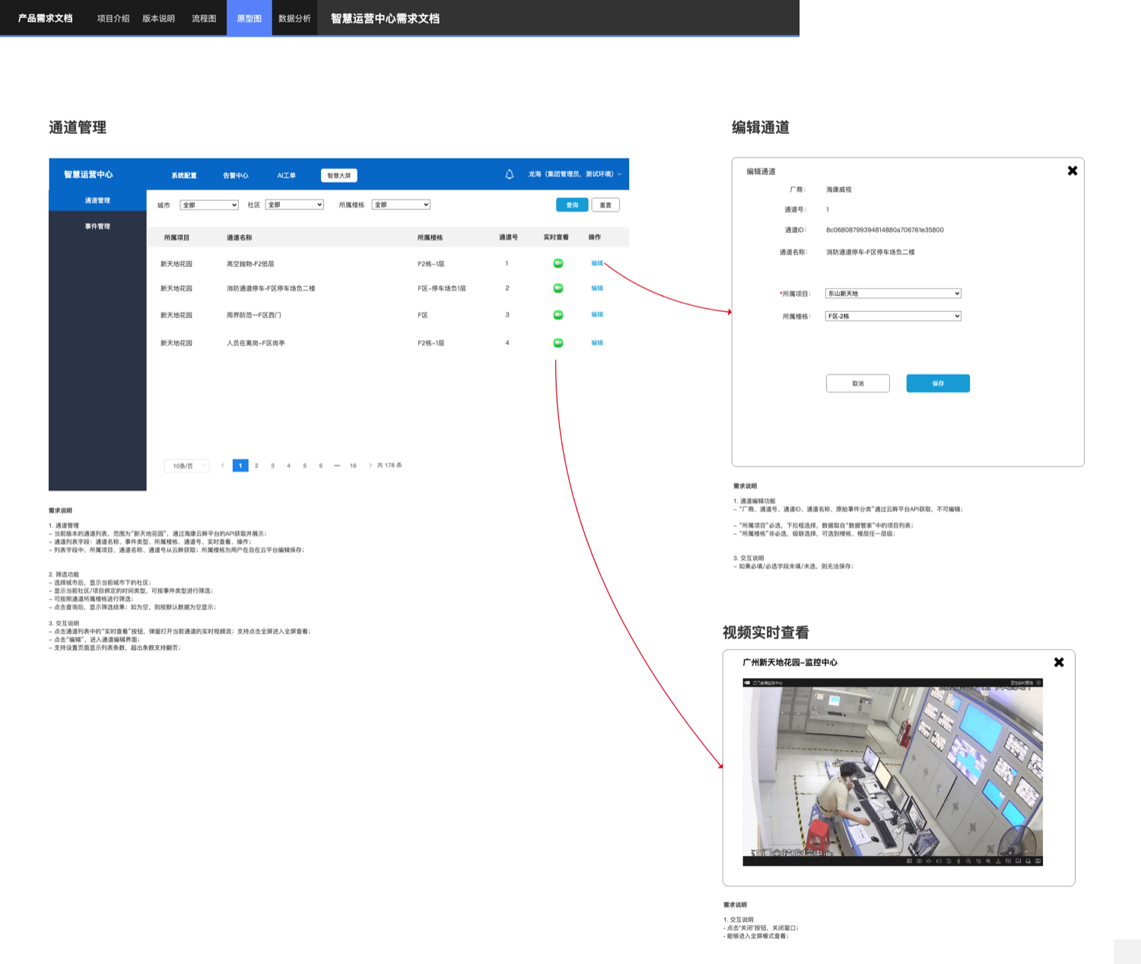Expand the 龙海 user account menu
Screen dimensions: 1141x964
(575, 174)
